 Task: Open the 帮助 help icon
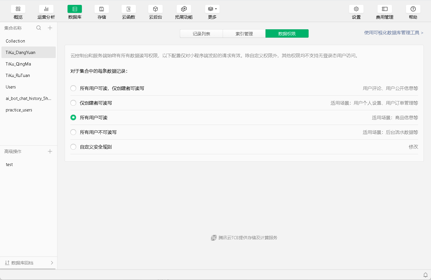413,9
